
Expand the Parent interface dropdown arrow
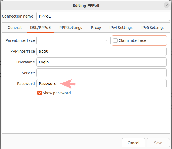click(105, 40)
